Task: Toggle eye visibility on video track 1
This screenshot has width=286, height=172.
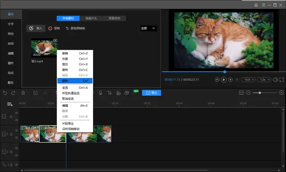Action: click(17, 130)
